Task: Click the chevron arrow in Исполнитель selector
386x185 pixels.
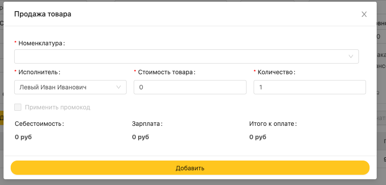Action: point(119,88)
